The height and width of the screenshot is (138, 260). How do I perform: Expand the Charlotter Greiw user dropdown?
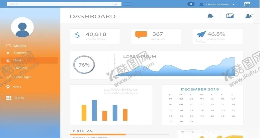click(233, 4)
